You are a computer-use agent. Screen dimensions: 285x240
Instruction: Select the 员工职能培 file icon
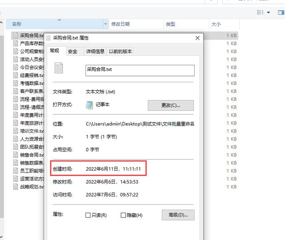click(16, 171)
